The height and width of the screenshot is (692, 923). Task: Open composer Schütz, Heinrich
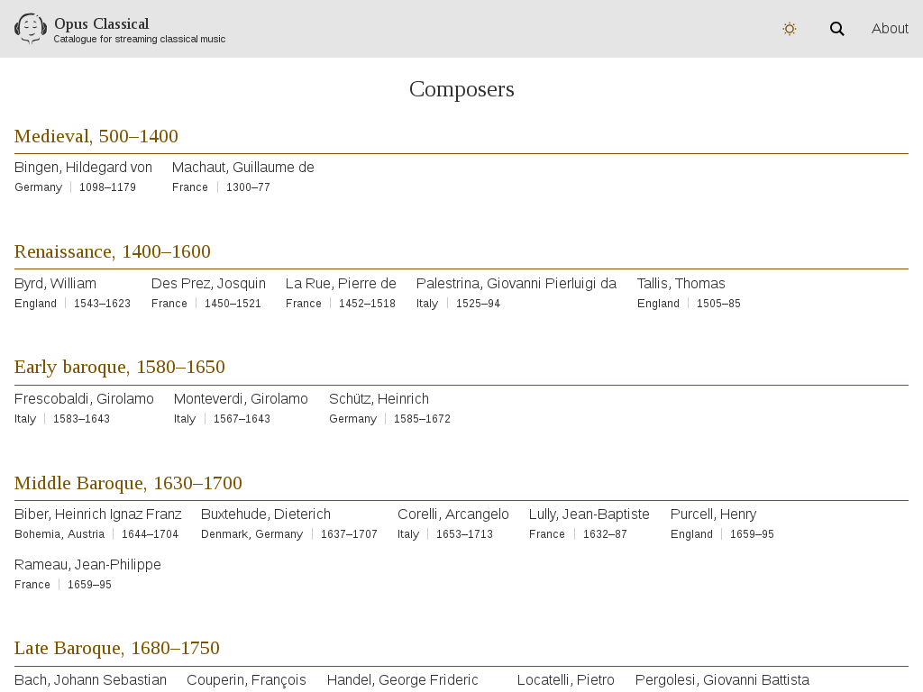[379, 398]
